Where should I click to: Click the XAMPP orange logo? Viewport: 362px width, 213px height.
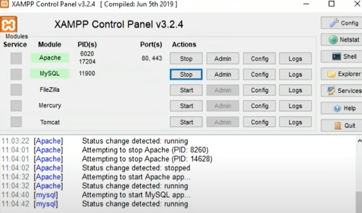click(x=9, y=24)
